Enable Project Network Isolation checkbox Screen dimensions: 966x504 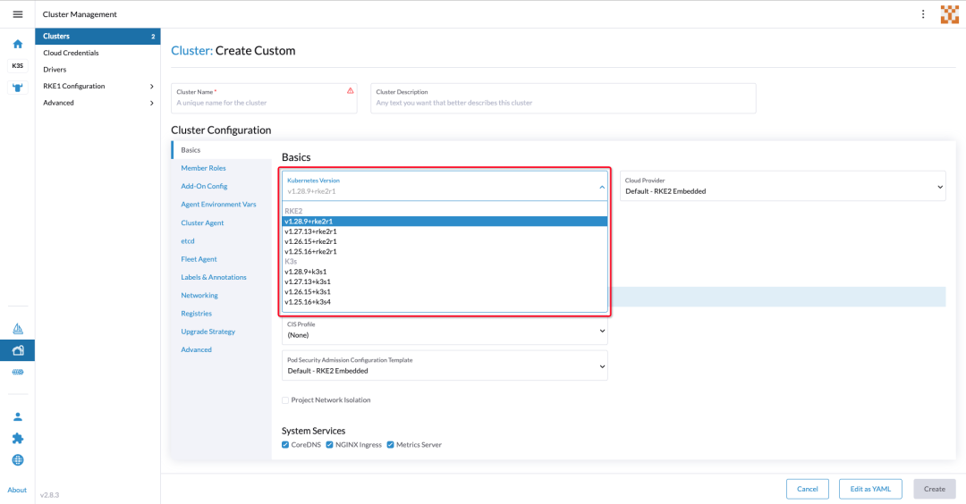click(x=285, y=400)
